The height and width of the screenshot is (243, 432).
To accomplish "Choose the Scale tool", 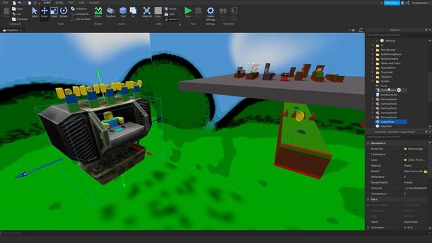I will click(x=54, y=12).
